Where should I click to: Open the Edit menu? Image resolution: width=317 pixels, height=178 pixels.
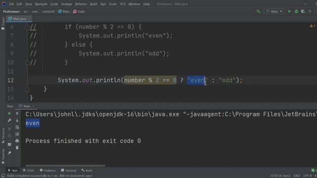tap(19, 4)
